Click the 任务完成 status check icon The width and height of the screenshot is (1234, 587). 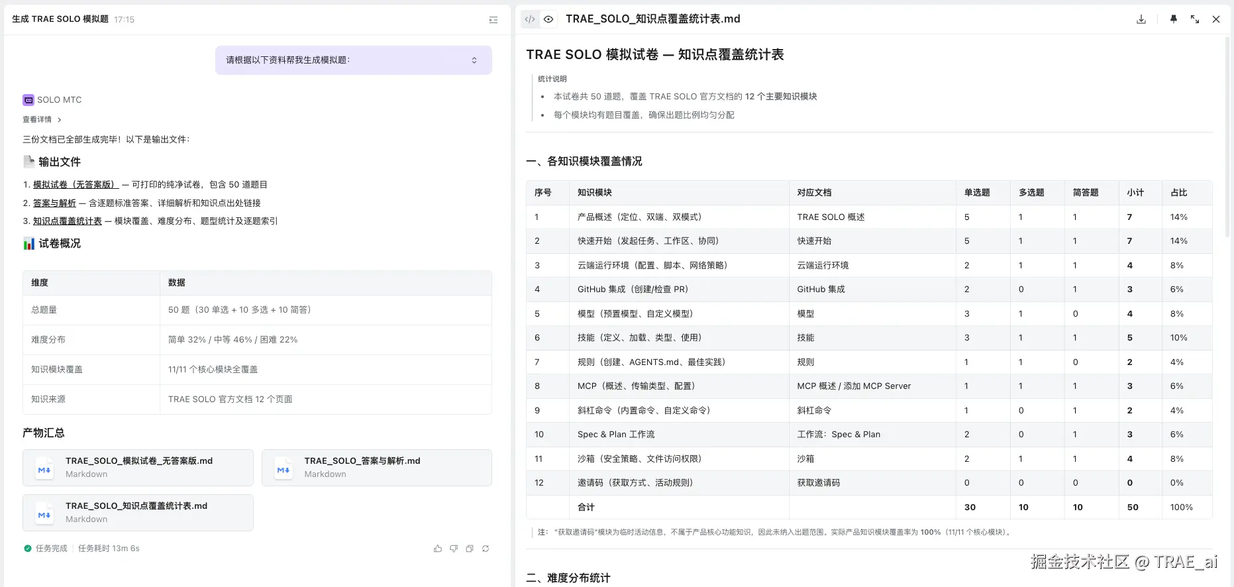(x=28, y=549)
